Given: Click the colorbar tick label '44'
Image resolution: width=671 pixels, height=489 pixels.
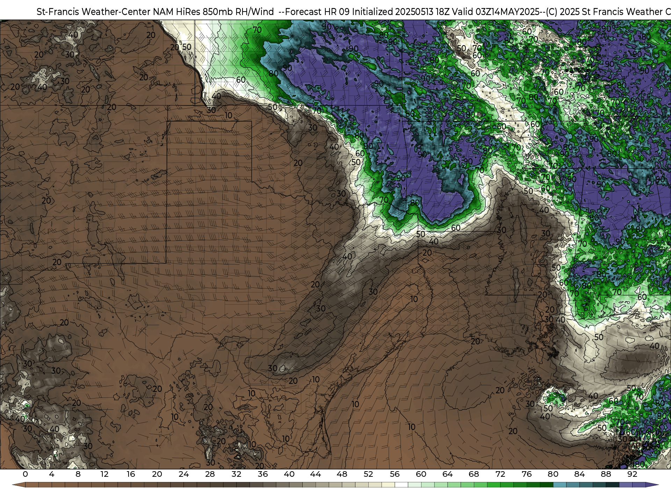Looking at the screenshot, I should 316,474.
